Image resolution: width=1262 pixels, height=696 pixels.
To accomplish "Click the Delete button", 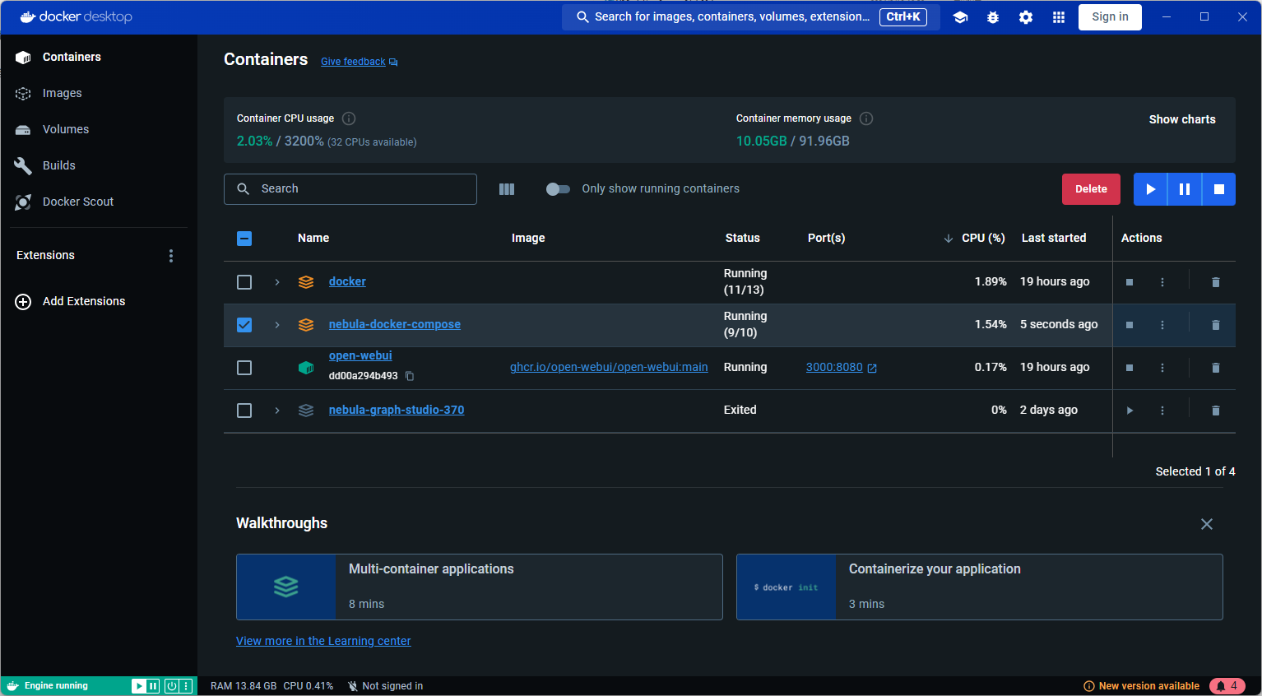I will click(1091, 189).
